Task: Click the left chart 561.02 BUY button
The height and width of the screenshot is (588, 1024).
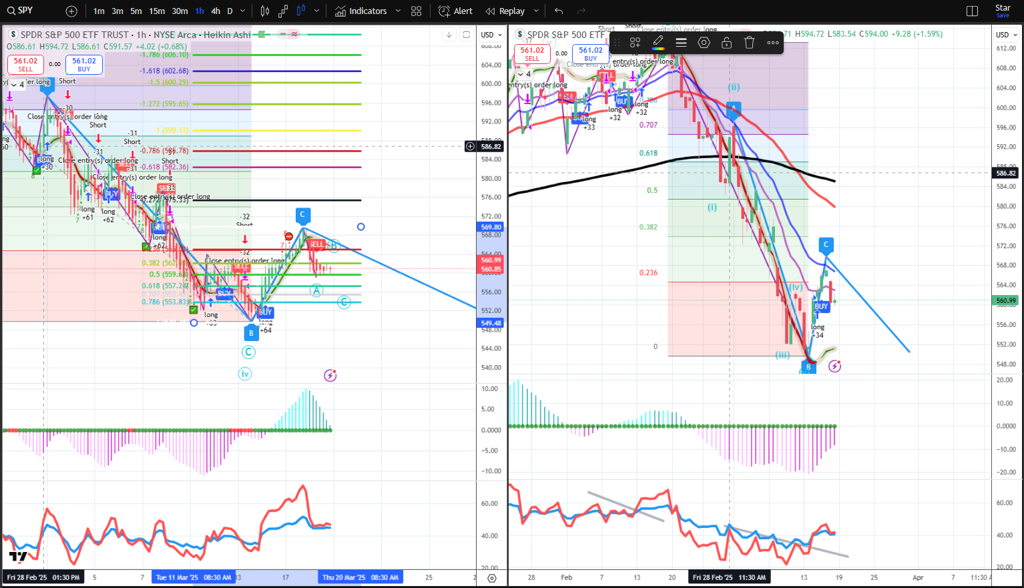Action: [84, 64]
